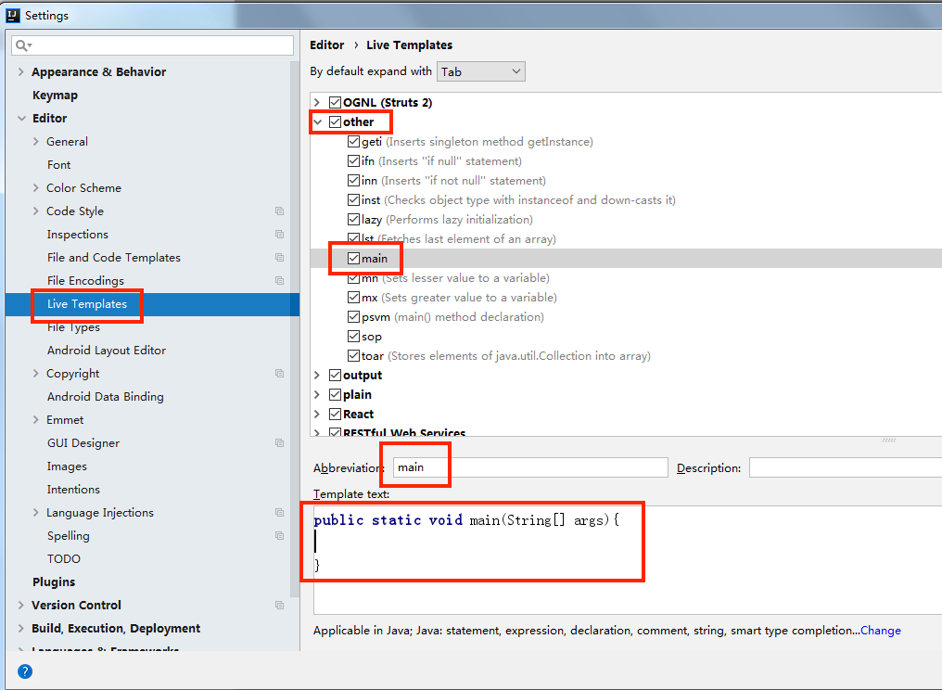
Task: Click the Change link for applicable contexts
Action: tap(880, 631)
